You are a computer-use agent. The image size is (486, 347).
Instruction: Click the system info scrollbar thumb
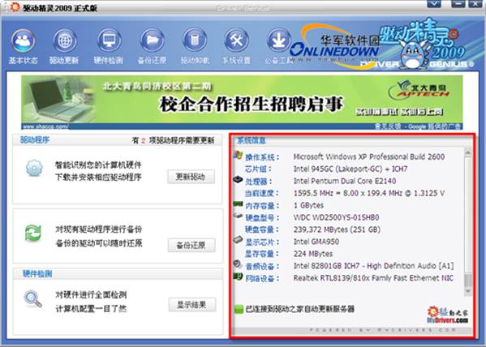pyautogui.click(x=468, y=281)
